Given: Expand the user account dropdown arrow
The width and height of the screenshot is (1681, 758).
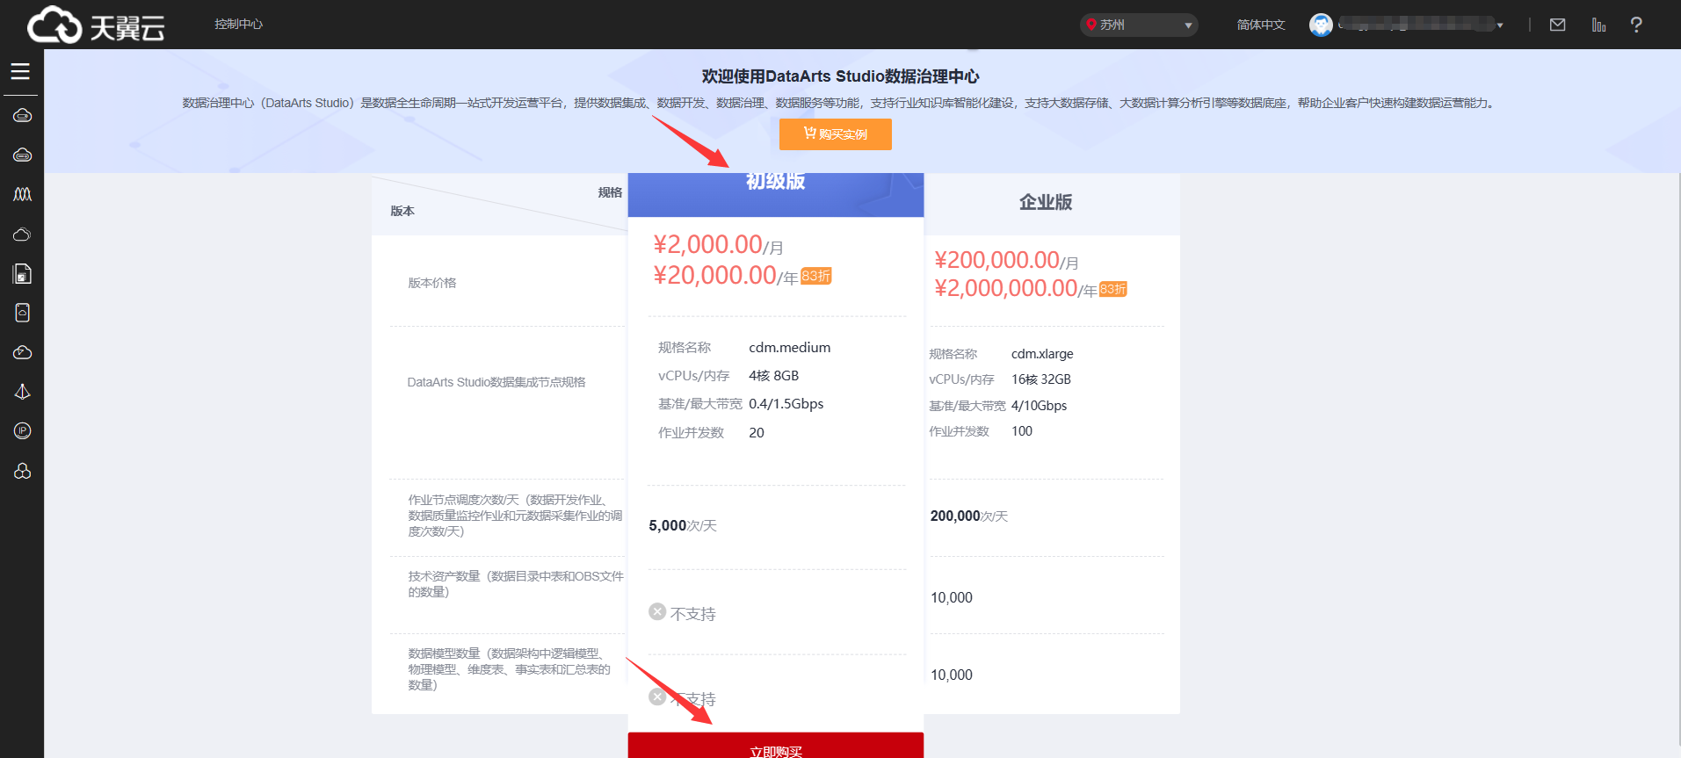Looking at the screenshot, I should pyautogui.click(x=1500, y=25).
